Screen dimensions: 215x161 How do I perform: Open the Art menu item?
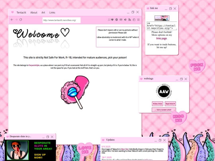(43, 13)
